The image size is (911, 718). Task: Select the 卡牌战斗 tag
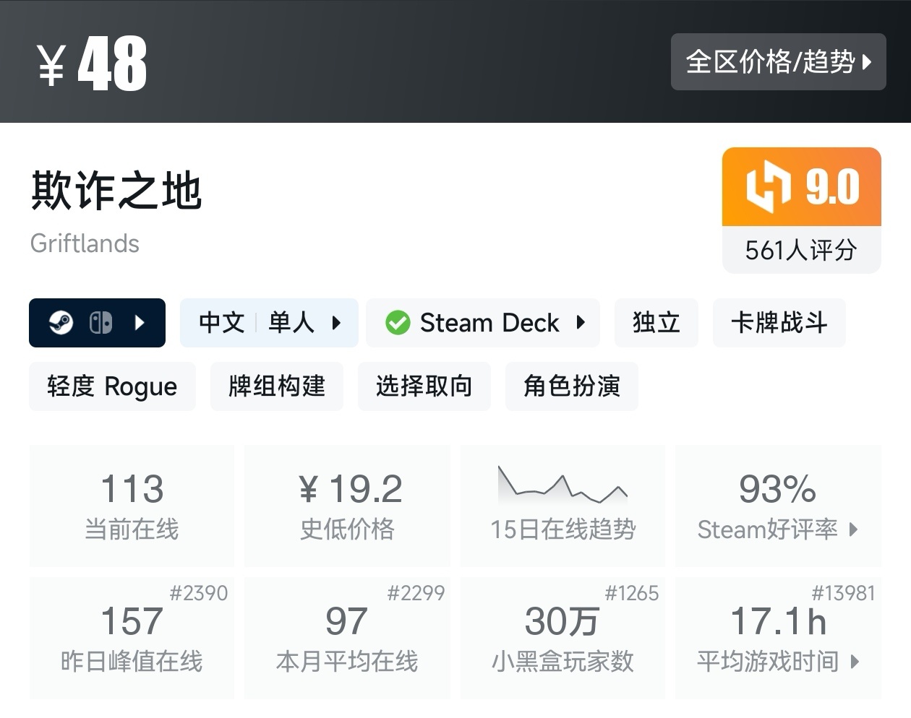[779, 322]
